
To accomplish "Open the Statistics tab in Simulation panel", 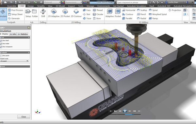I will pos(23,34).
